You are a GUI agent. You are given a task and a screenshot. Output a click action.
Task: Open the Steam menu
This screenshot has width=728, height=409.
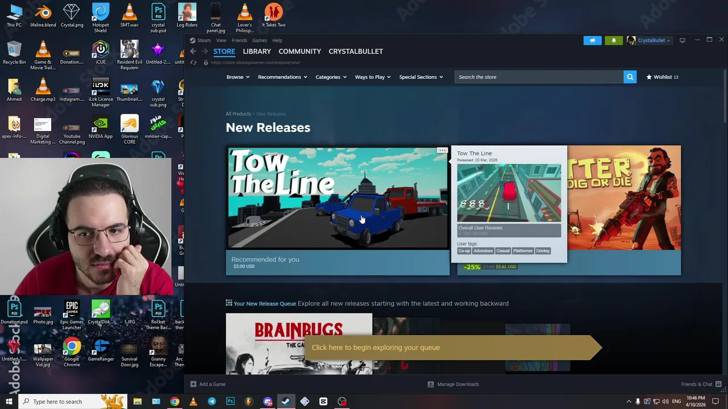(204, 40)
